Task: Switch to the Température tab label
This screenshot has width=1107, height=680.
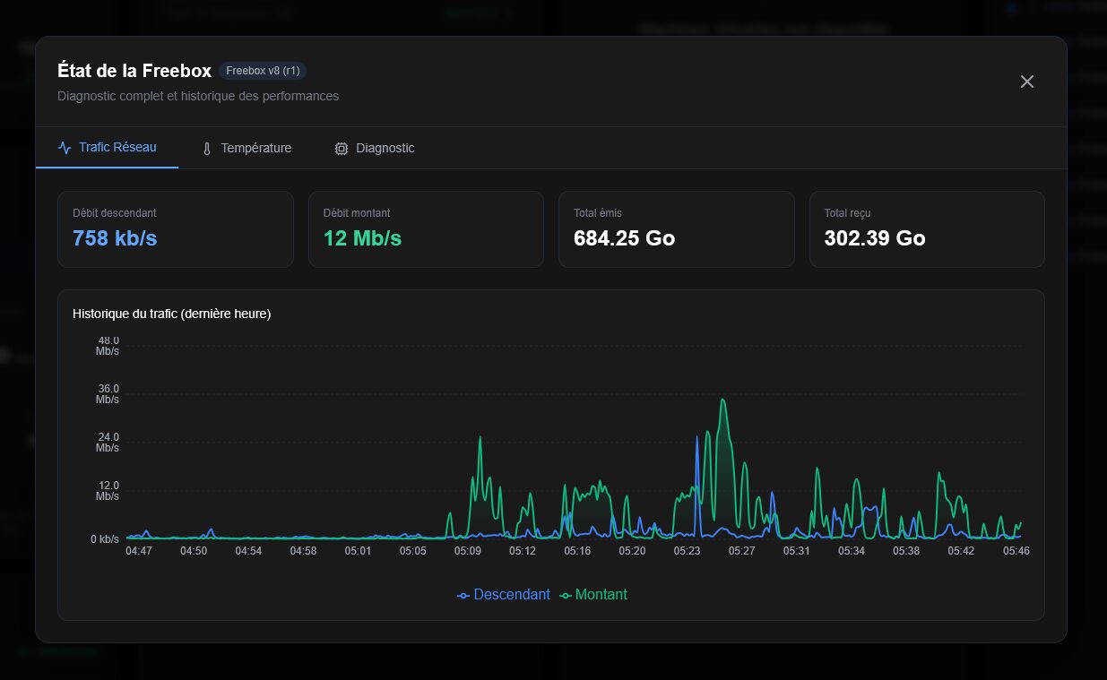Action: (x=256, y=148)
